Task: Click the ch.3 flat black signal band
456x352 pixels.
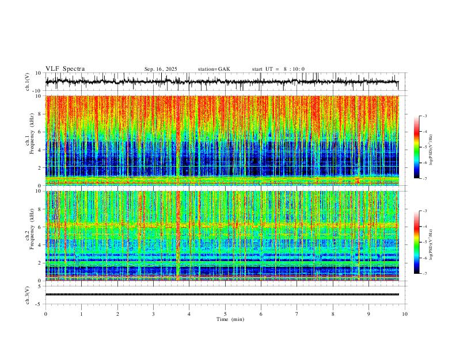Action: point(222,294)
